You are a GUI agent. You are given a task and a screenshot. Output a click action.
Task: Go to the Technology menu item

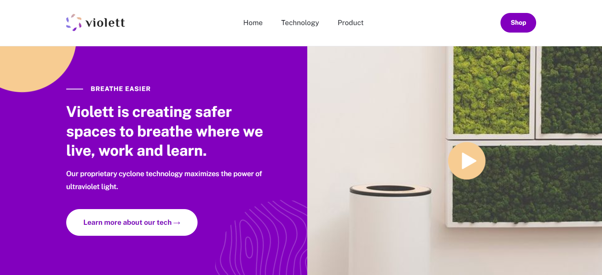pyautogui.click(x=300, y=23)
